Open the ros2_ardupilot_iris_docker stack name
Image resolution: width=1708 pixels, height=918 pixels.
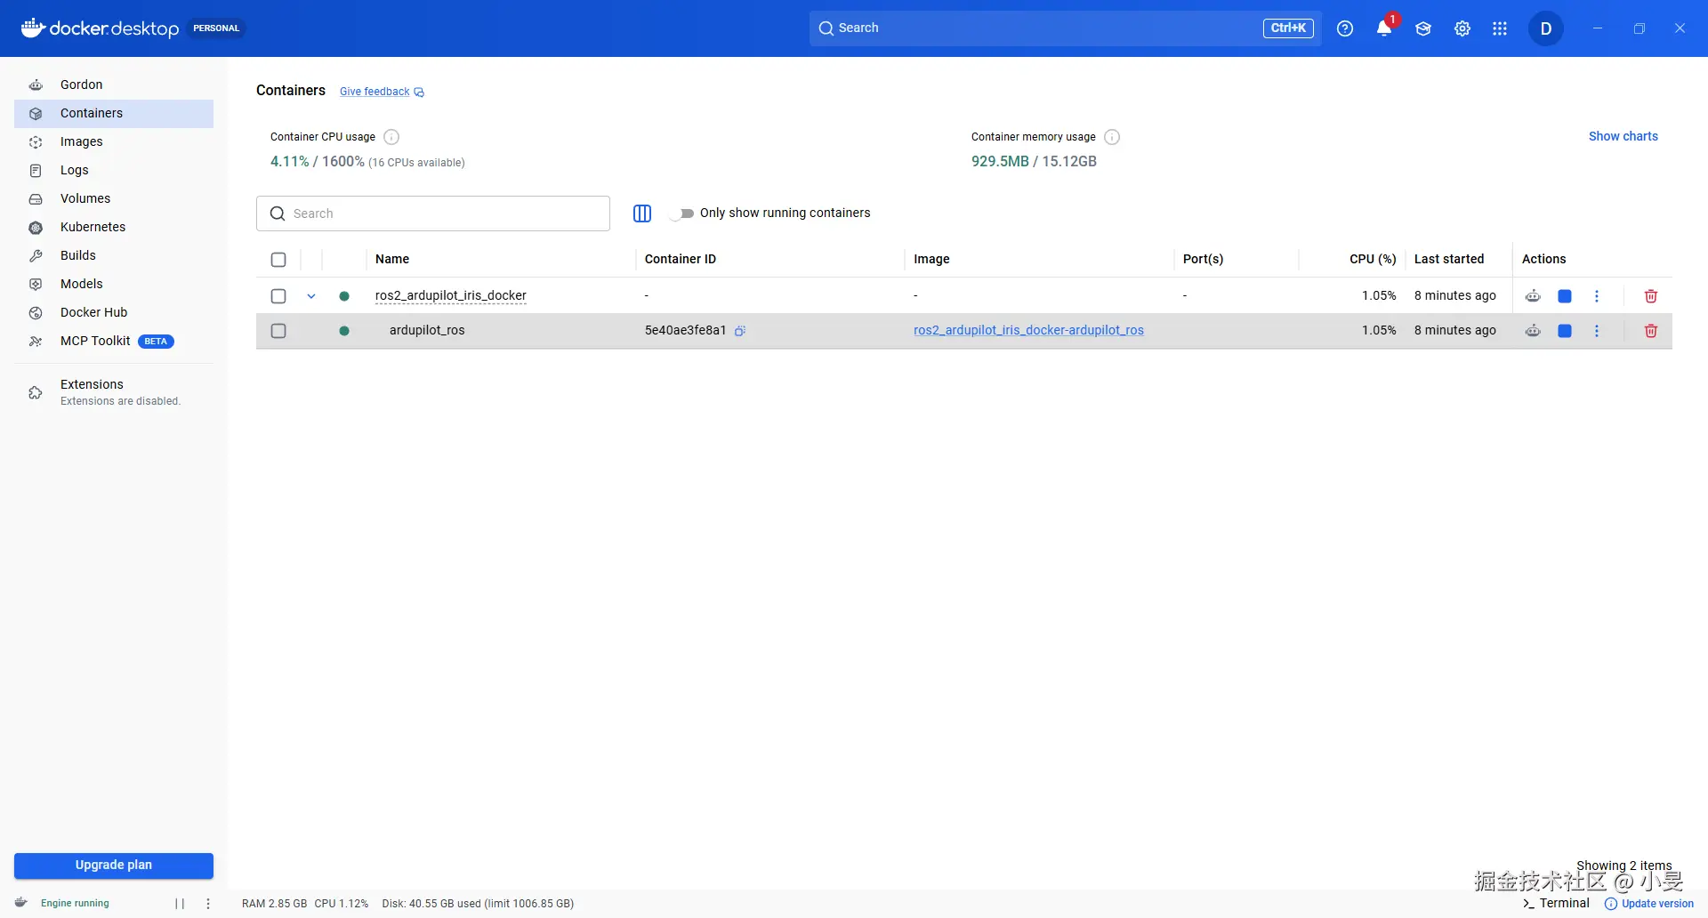[451, 295]
